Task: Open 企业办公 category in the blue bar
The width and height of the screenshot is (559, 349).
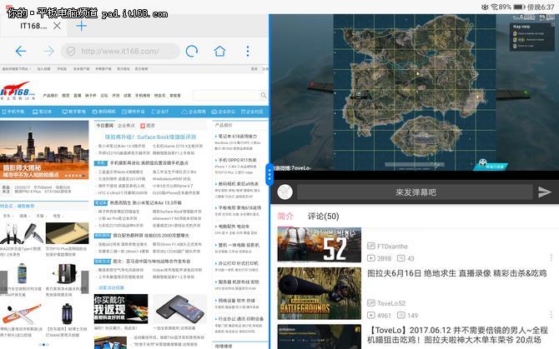Action: (223, 112)
